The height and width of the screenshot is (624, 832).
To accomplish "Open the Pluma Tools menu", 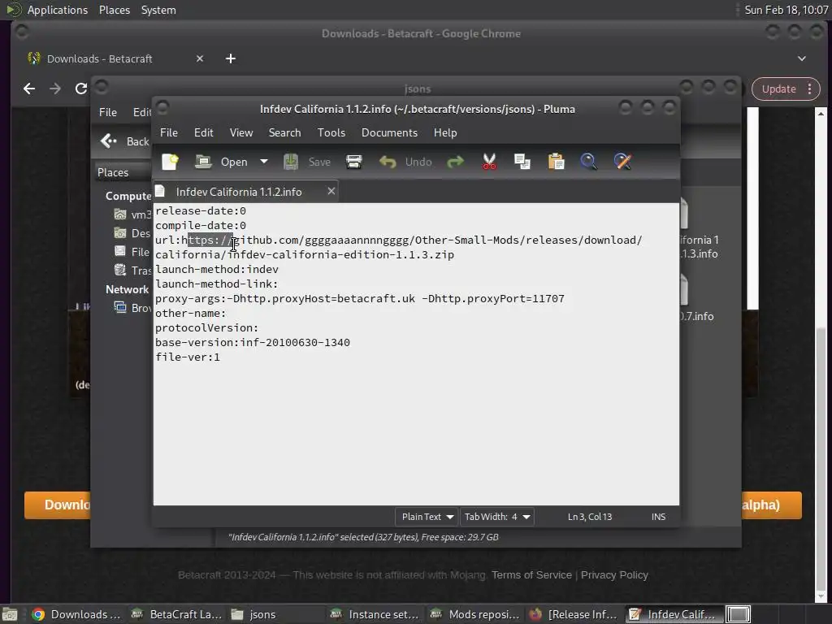I will coord(331,132).
